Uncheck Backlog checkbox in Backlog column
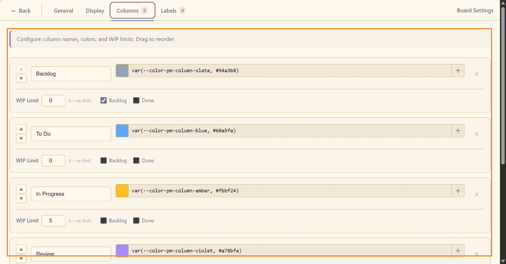The width and height of the screenshot is (506, 264). (x=104, y=100)
